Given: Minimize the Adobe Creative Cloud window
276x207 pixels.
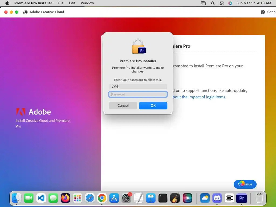Looking at the screenshot, I should (x=11, y=12).
